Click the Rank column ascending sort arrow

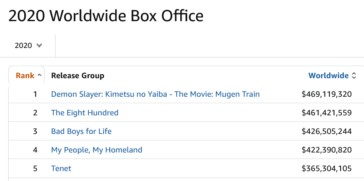[39, 76]
